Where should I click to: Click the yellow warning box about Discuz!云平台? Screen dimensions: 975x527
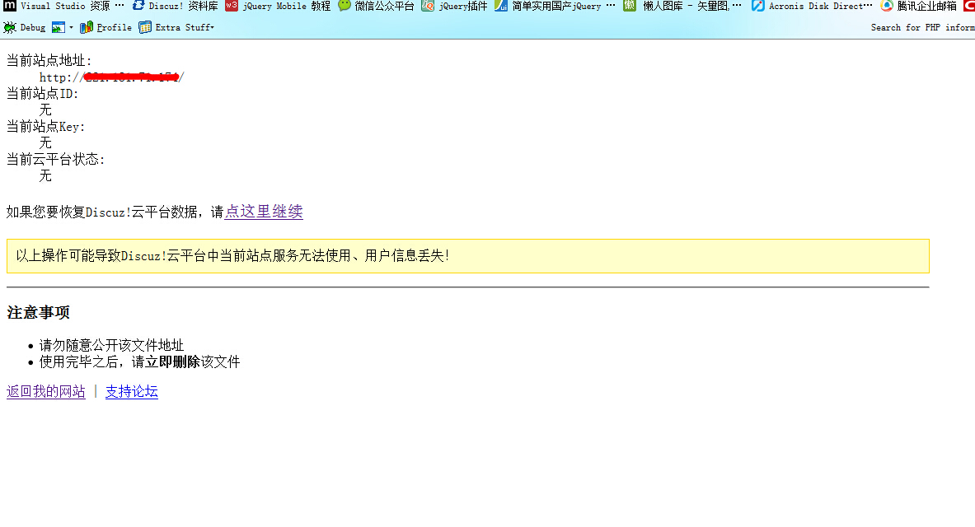coord(467,256)
